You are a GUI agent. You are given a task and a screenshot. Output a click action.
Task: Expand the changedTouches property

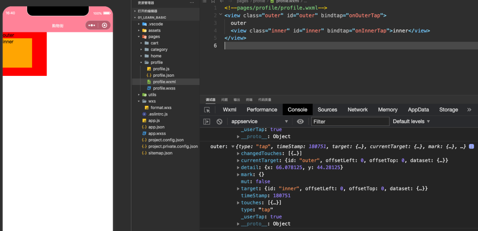tap(239, 153)
